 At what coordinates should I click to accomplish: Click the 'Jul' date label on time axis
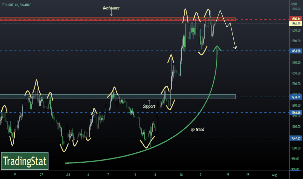[68, 175]
